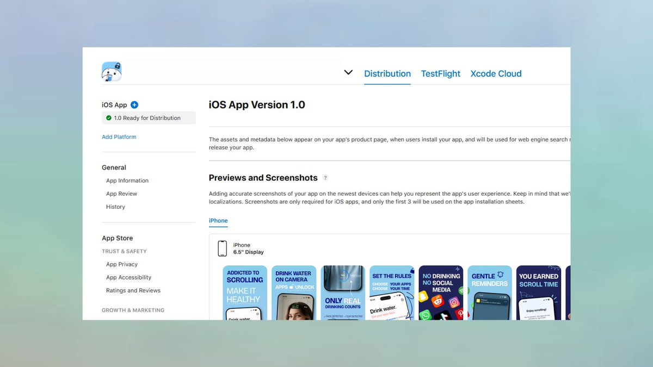
Task: Click the iPhone device outline icon
Action: [x=222, y=248]
